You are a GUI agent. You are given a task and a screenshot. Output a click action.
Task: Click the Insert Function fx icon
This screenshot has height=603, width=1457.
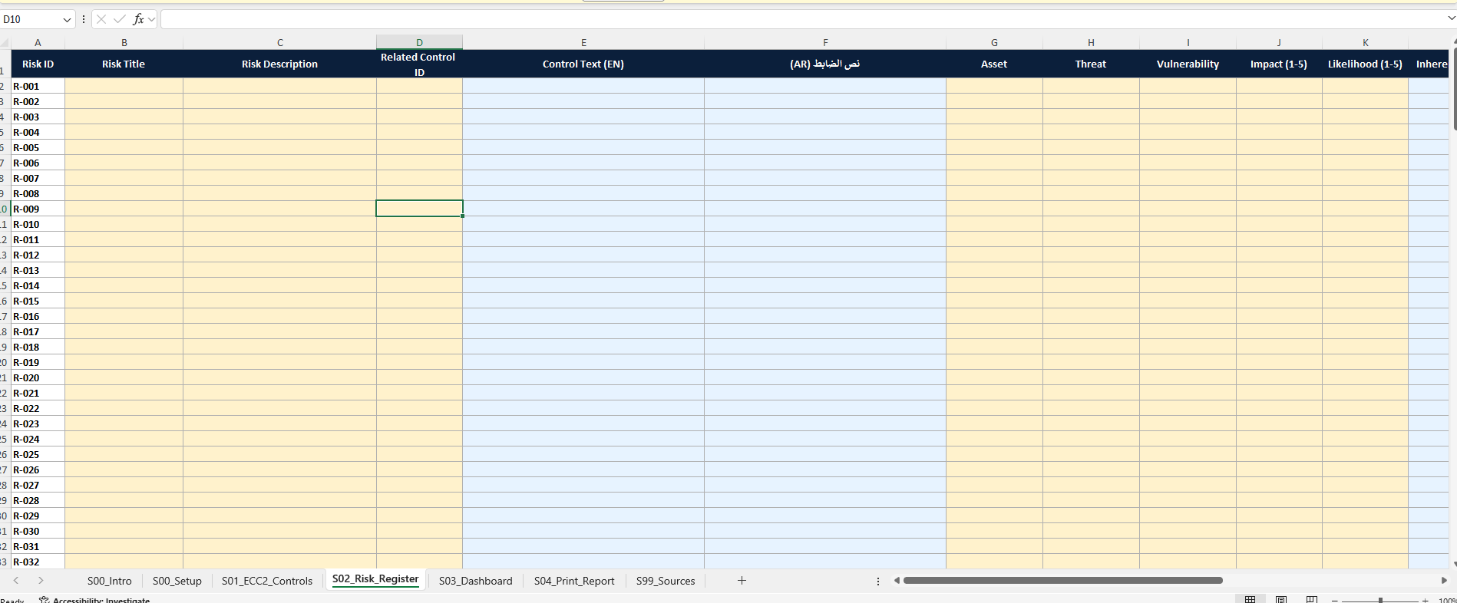[138, 19]
